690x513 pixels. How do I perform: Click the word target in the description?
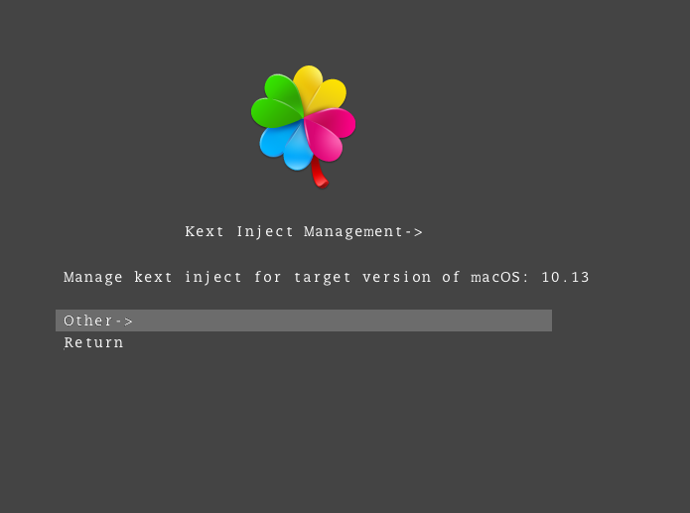pyautogui.click(x=322, y=278)
